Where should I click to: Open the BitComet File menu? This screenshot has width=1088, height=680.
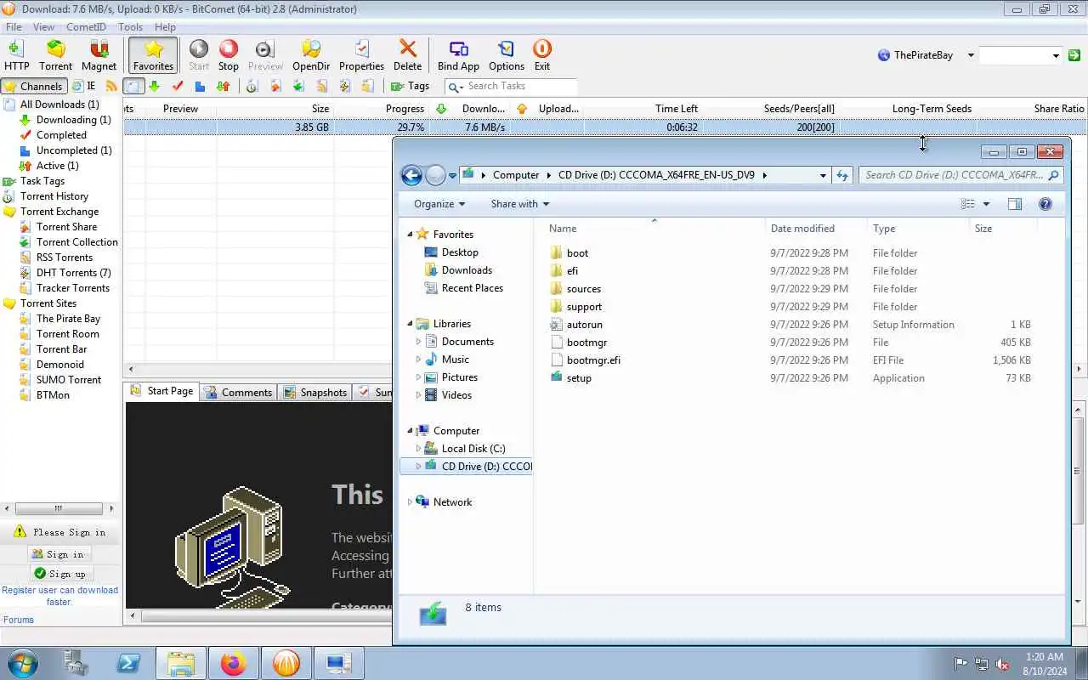click(x=14, y=27)
